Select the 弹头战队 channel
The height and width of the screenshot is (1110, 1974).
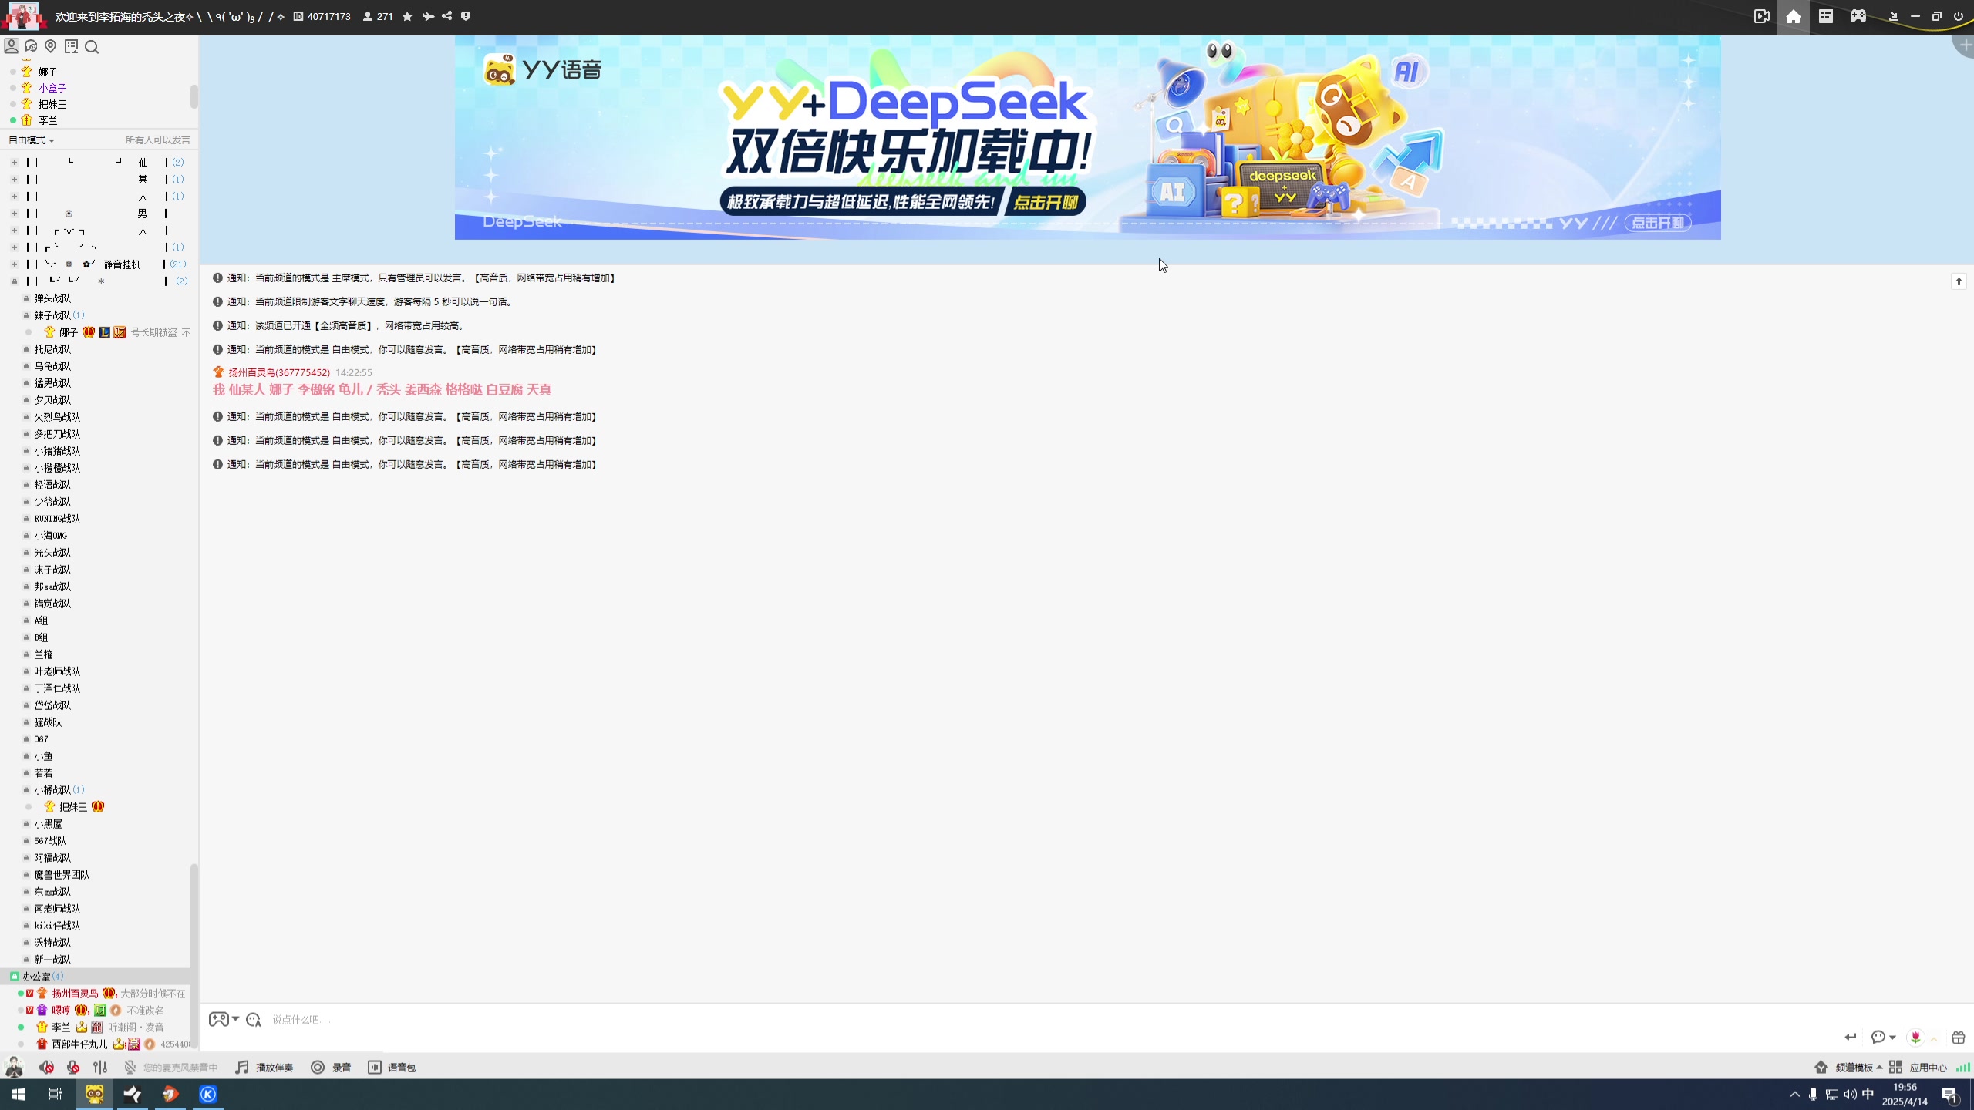click(x=52, y=298)
